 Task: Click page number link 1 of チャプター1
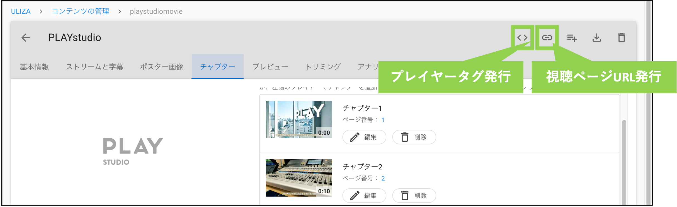coord(383,120)
